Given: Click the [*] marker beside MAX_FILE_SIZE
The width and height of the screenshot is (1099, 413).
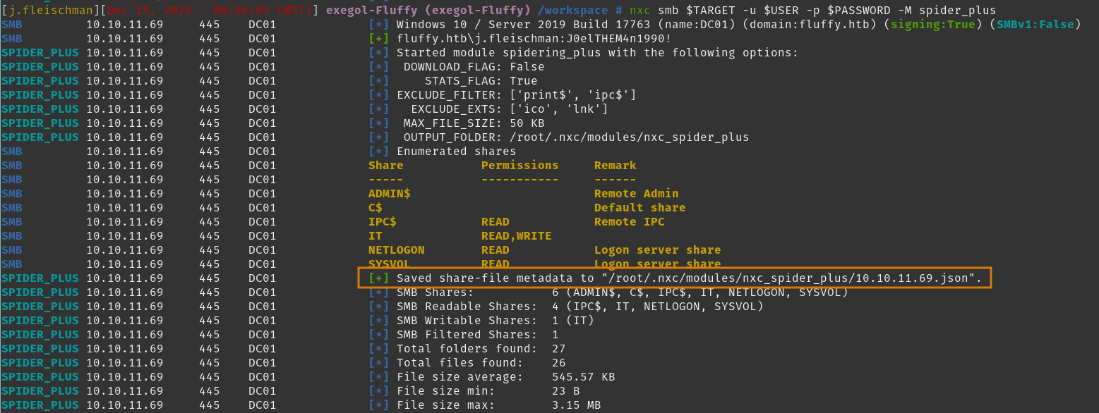Looking at the screenshot, I should [x=378, y=123].
